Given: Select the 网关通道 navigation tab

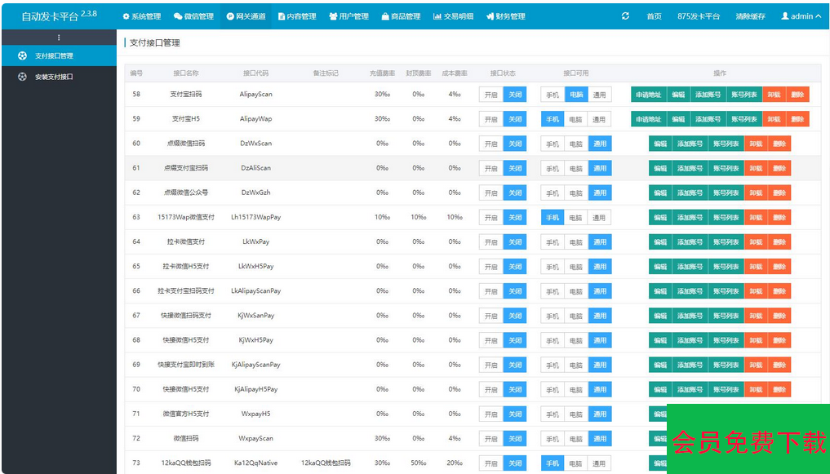Looking at the screenshot, I should pos(246,16).
